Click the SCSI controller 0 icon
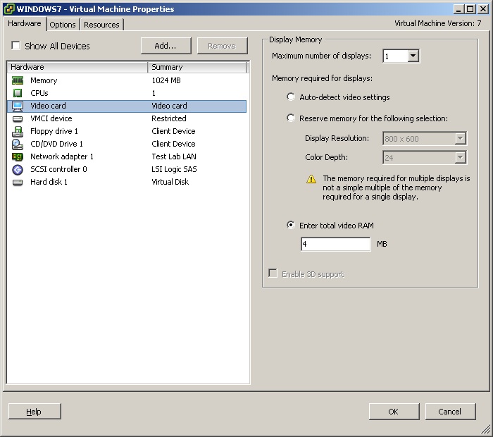 click(18, 170)
